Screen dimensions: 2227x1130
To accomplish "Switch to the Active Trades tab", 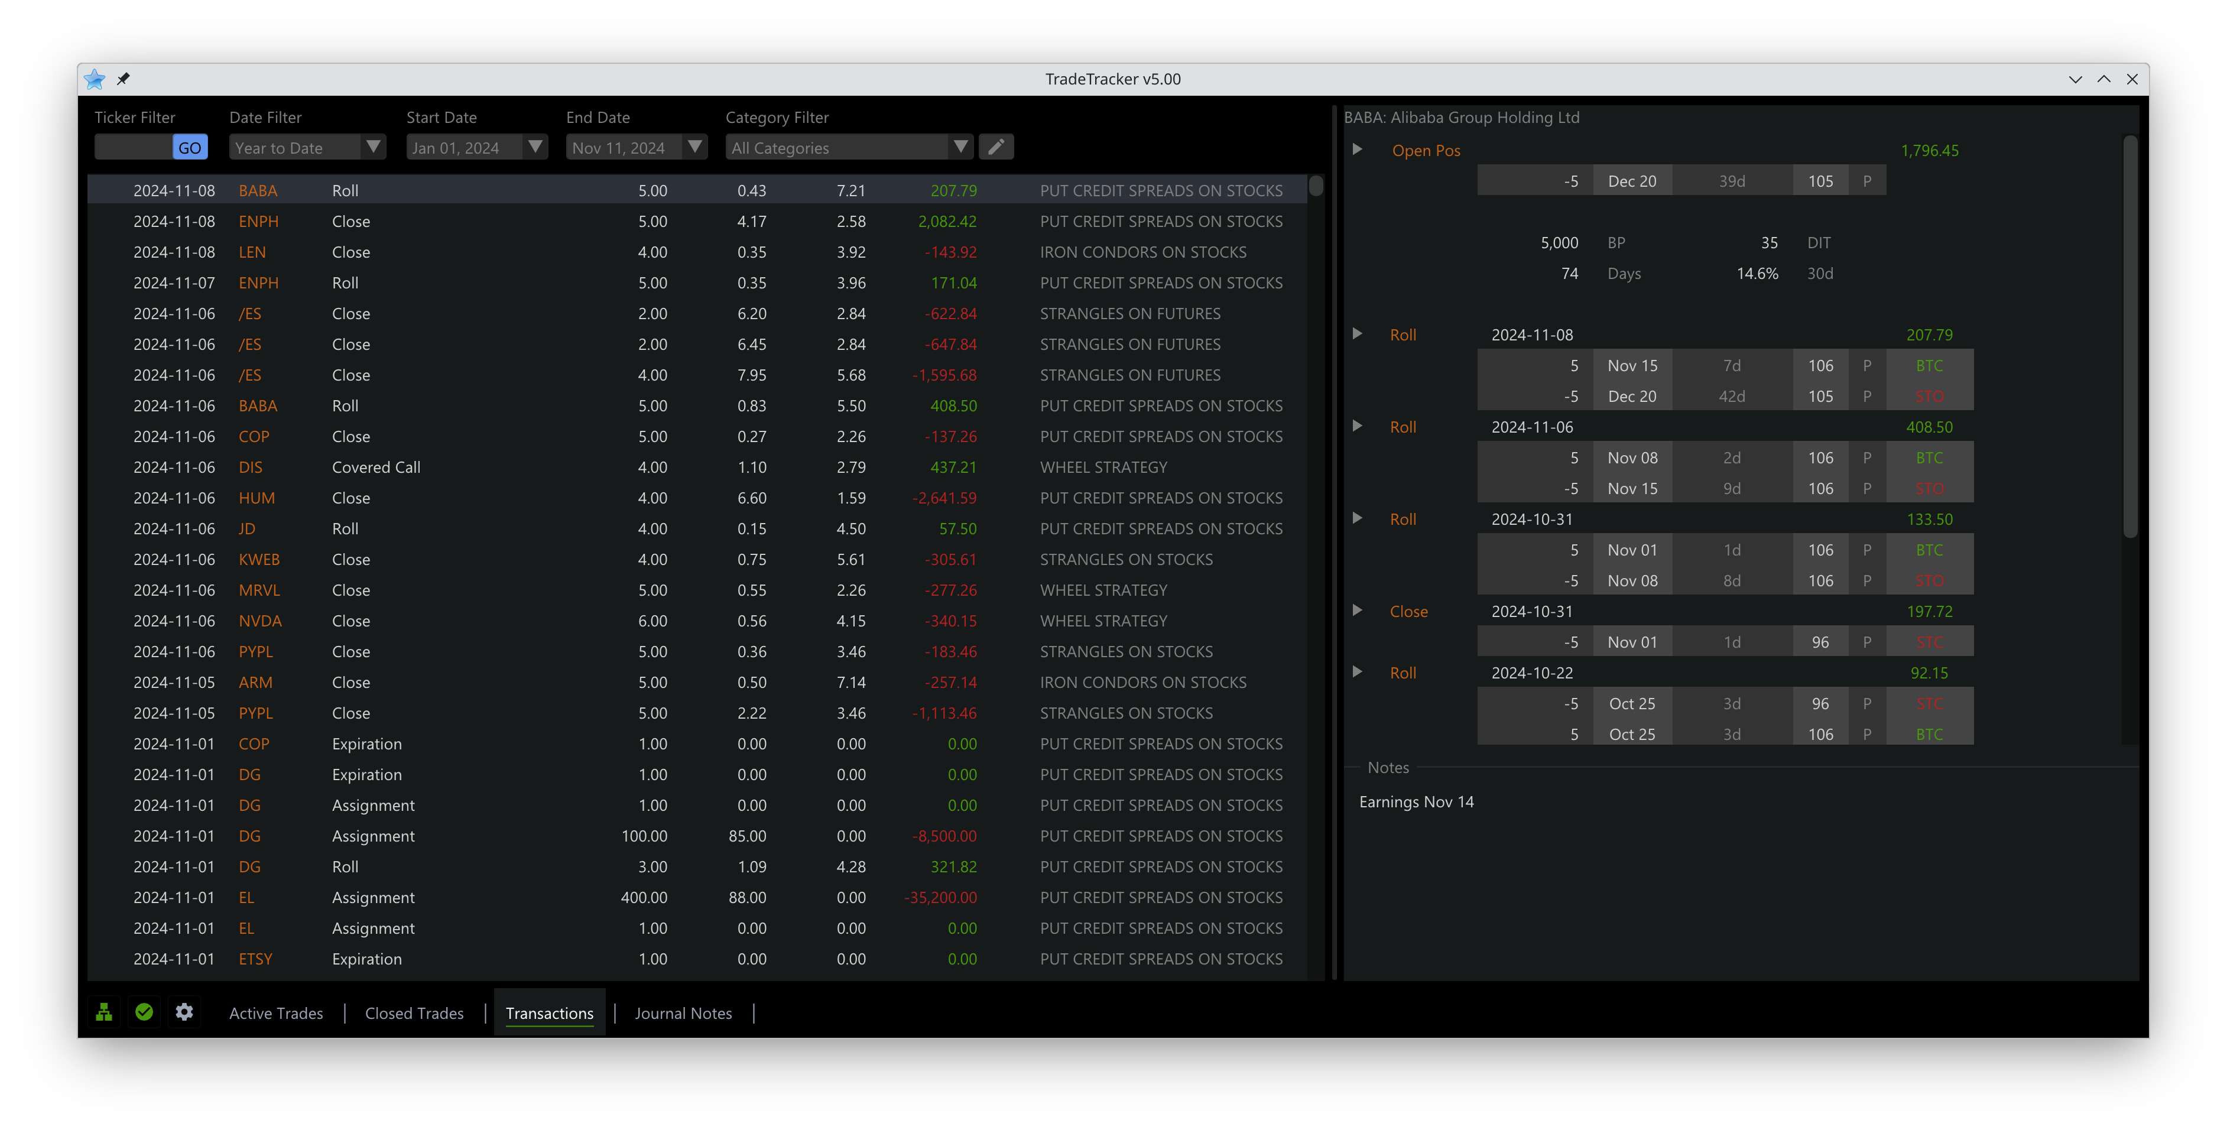I will click(275, 1012).
